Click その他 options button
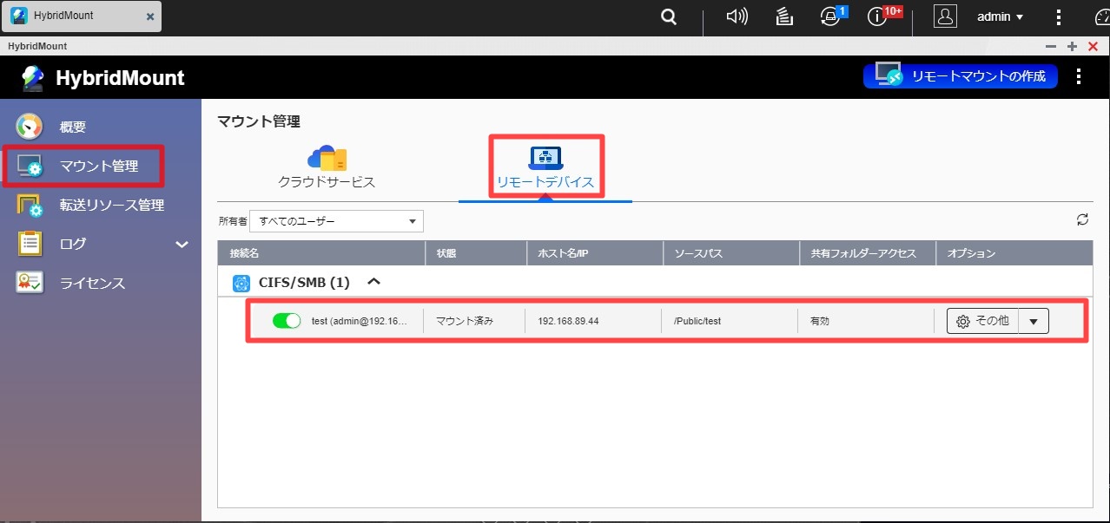 pyautogui.click(x=982, y=321)
